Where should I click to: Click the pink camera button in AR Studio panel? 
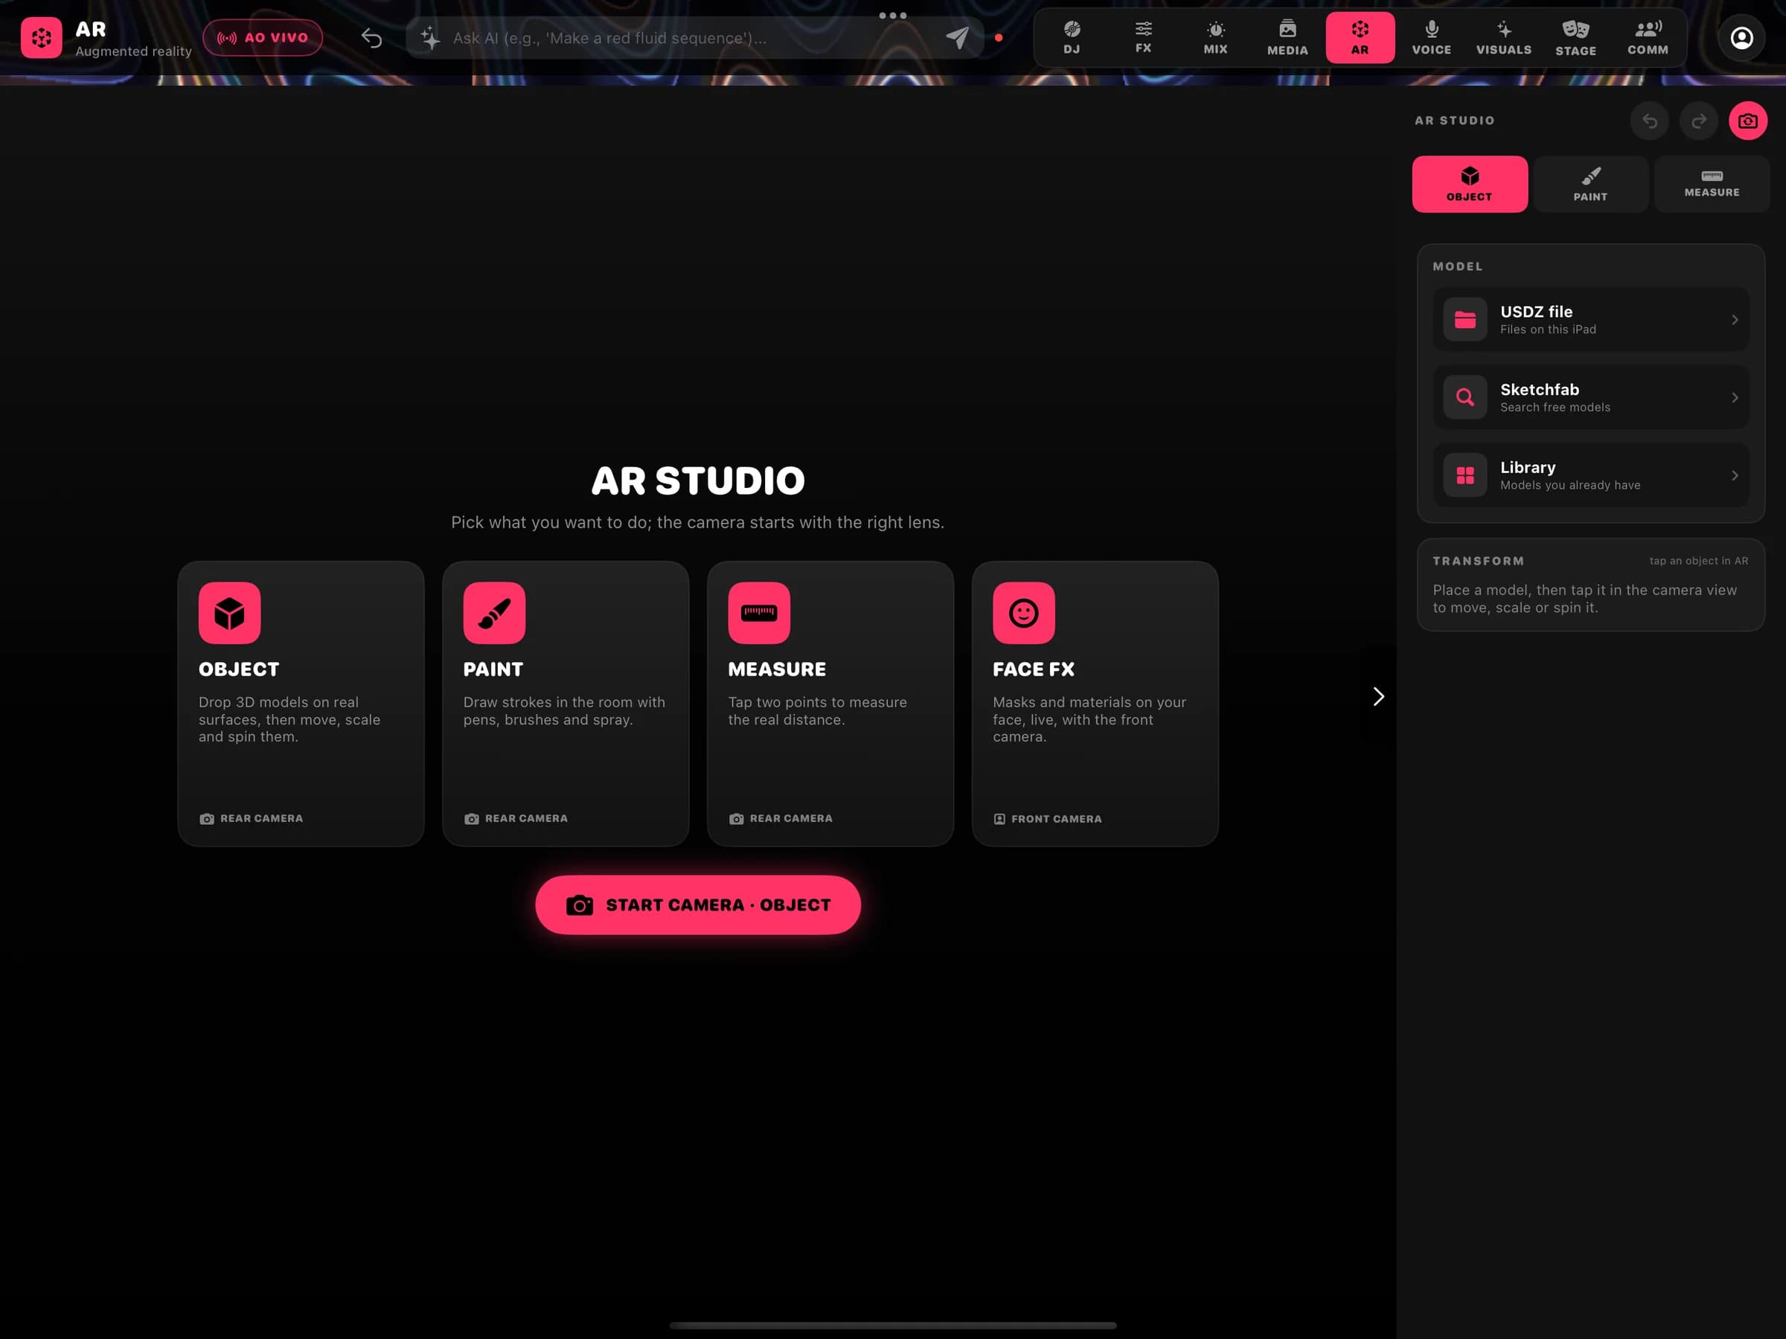pos(1748,121)
